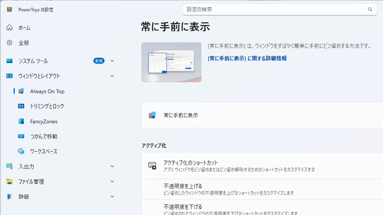Click the 常に手前に表示 page title
Viewport: 383px width, 215px height.
175,27
